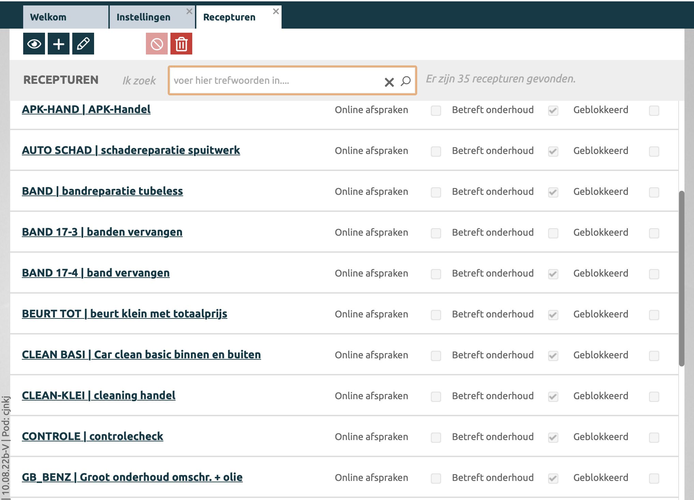Open CLEAN BASI Car clean basic link

141,355
